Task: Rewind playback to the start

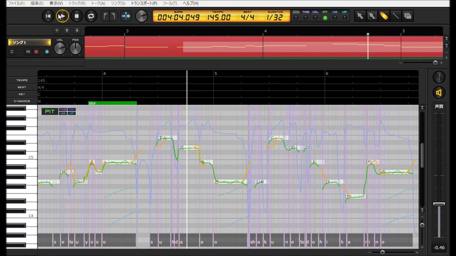Action: [x=48, y=16]
